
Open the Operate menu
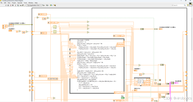[20, 3]
